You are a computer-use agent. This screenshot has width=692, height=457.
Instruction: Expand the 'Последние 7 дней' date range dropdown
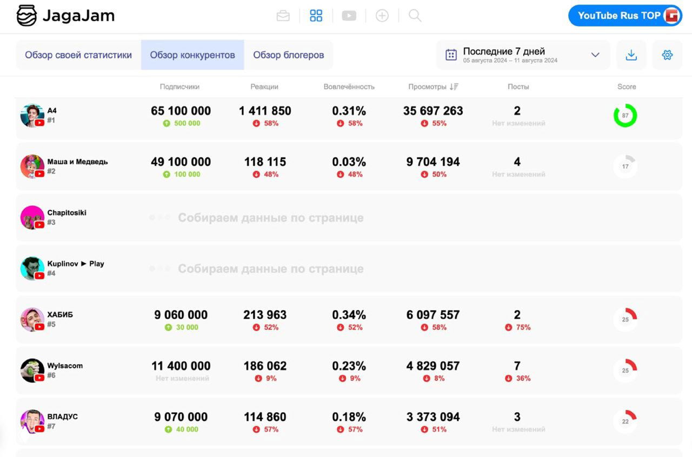[x=505, y=51]
